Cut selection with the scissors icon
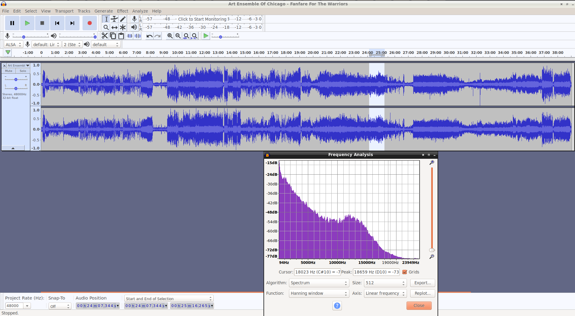This screenshot has width=575, height=316. click(105, 36)
